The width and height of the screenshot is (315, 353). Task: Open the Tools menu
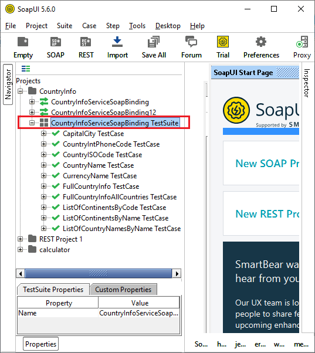(137, 26)
